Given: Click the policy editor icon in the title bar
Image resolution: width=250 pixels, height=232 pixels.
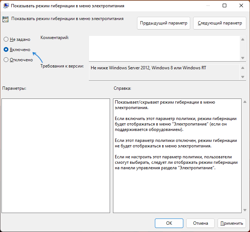Looking at the screenshot, I should (x=6, y=6).
